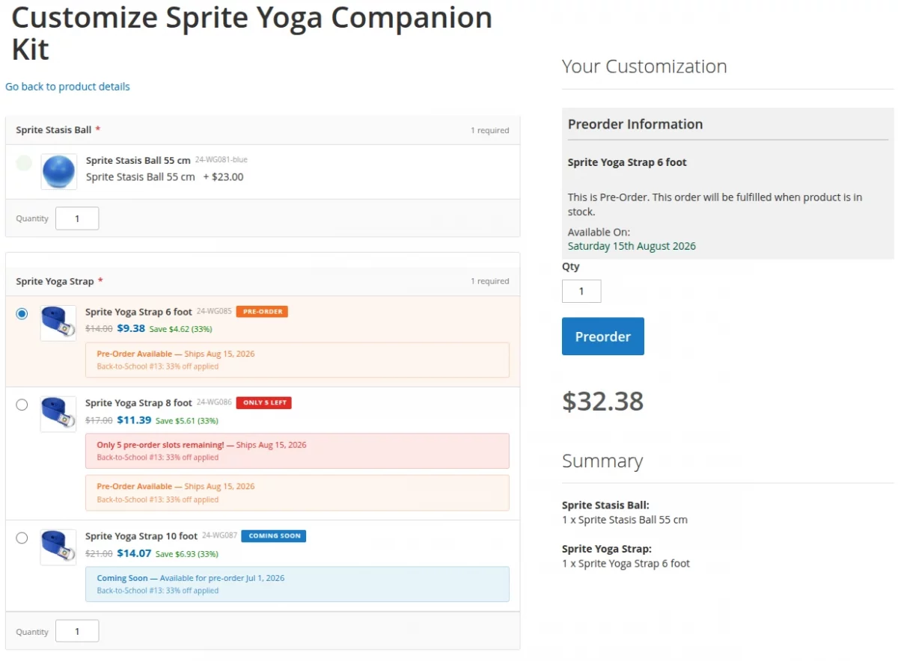Click the 'Save $5.61 (33%)' savings text
This screenshot has height=661, width=898.
(187, 420)
